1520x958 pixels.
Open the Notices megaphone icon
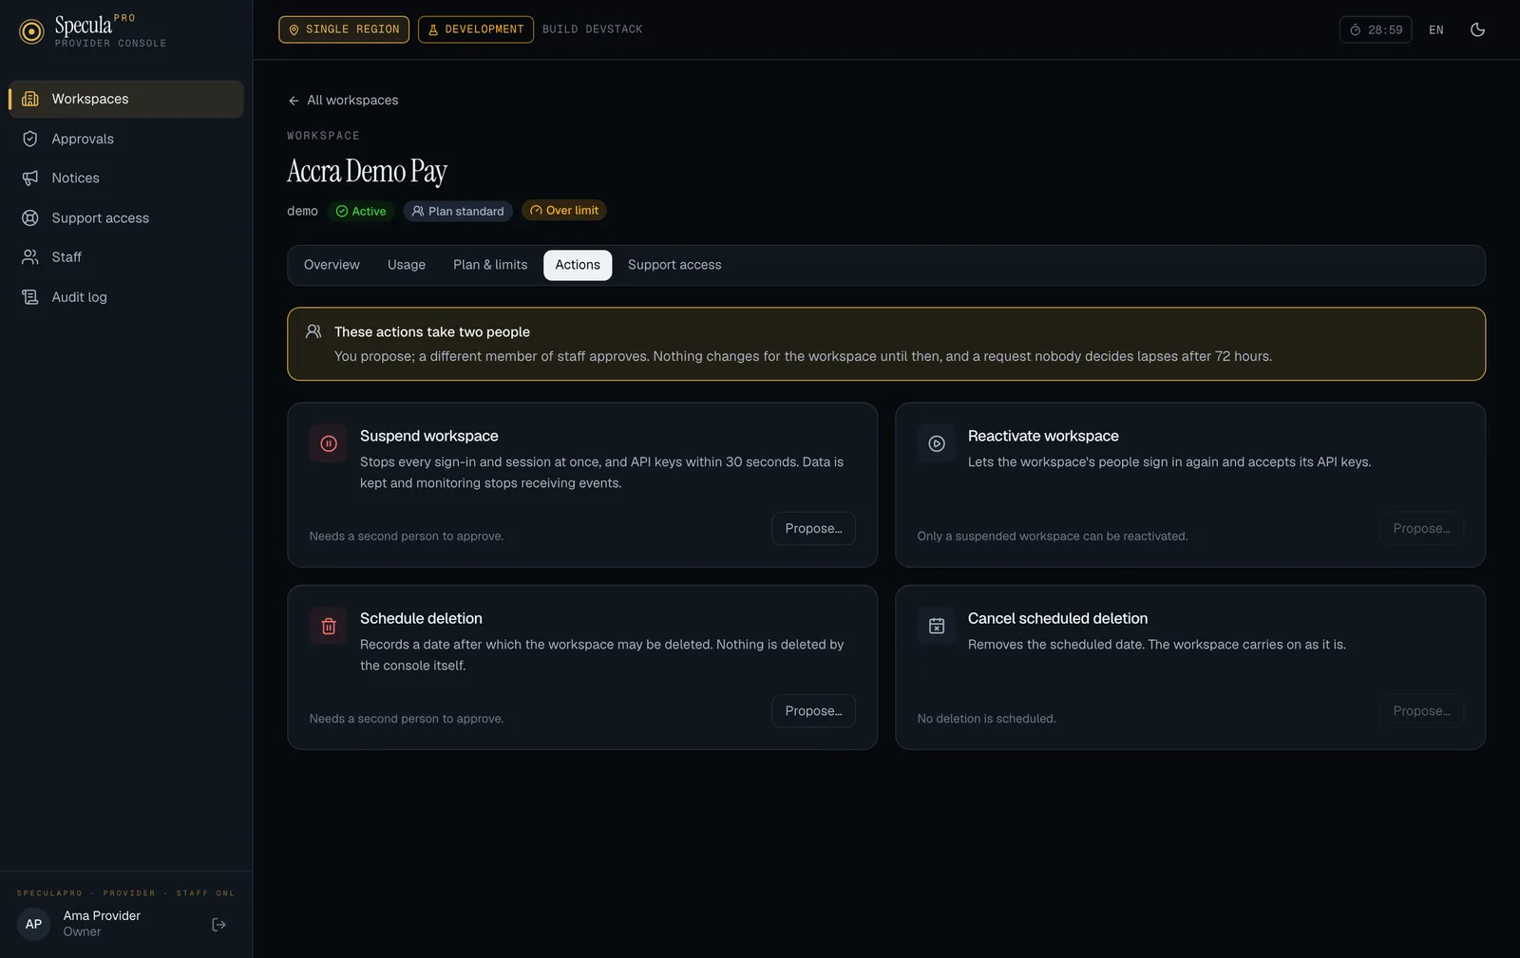30,178
